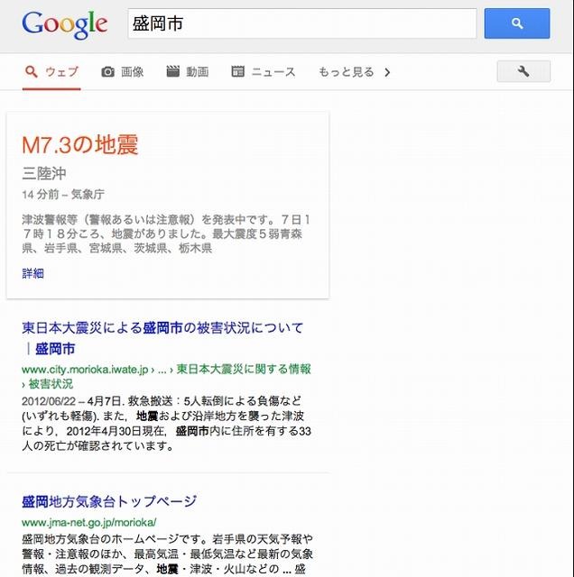Switch to the 動画 tab
Viewport: 574px width, 577px height.
[x=187, y=72]
